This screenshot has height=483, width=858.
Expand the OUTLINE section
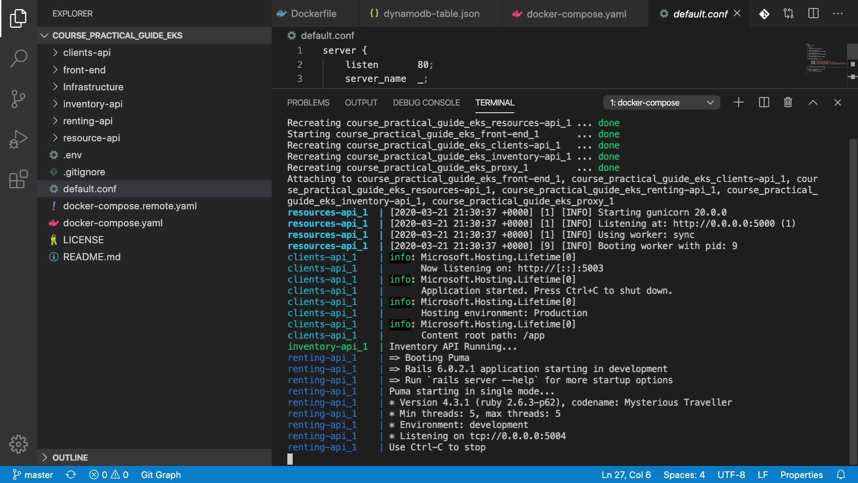[70, 458]
